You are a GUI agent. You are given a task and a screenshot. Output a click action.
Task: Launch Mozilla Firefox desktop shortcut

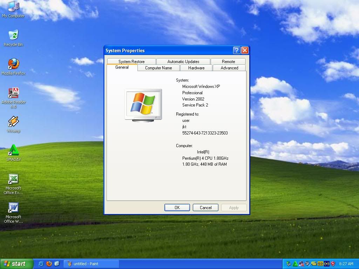(13, 67)
